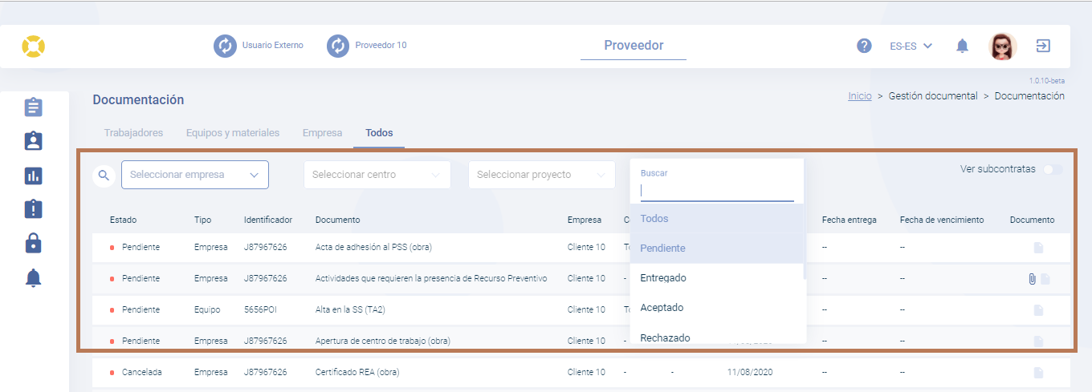Image resolution: width=1092 pixels, height=392 pixels.
Task: Open the clipboard sidebar icon
Action: (33, 107)
